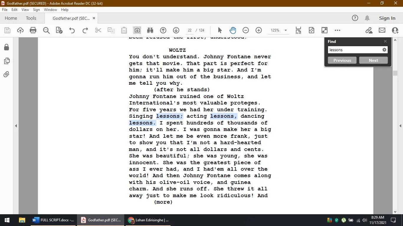Click the binoculars Find icon
403x226 pixels.
coord(150,30)
